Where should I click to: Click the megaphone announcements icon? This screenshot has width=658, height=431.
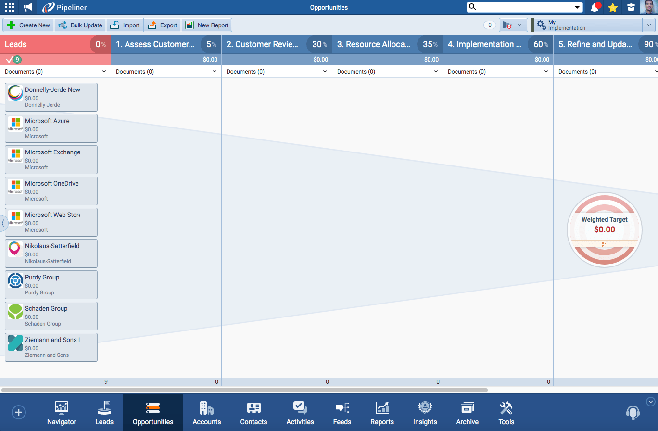[28, 7]
